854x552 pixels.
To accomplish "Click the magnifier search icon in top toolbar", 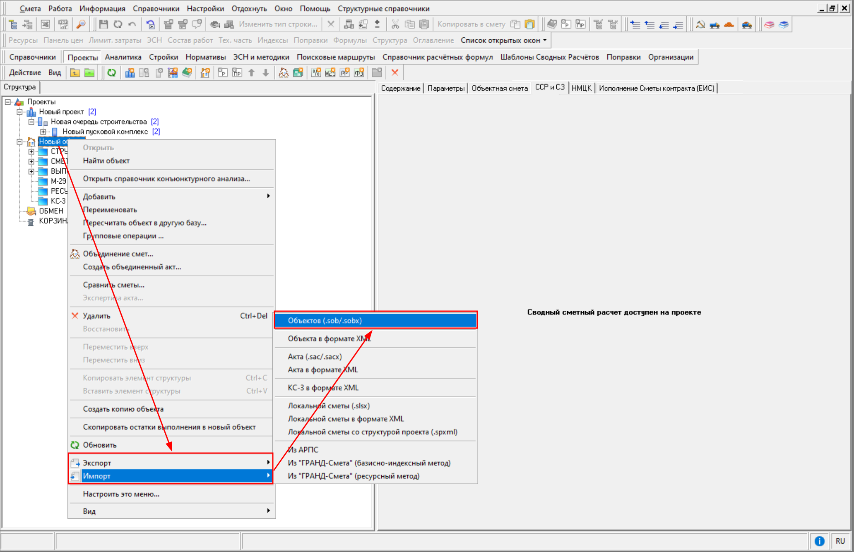I will pos(81,24).
